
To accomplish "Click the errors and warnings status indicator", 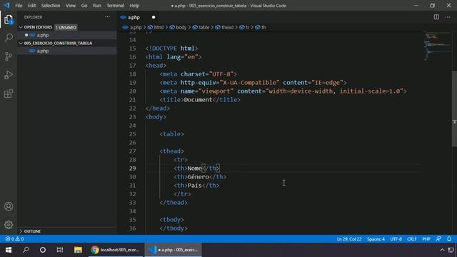I will [14, 239].
